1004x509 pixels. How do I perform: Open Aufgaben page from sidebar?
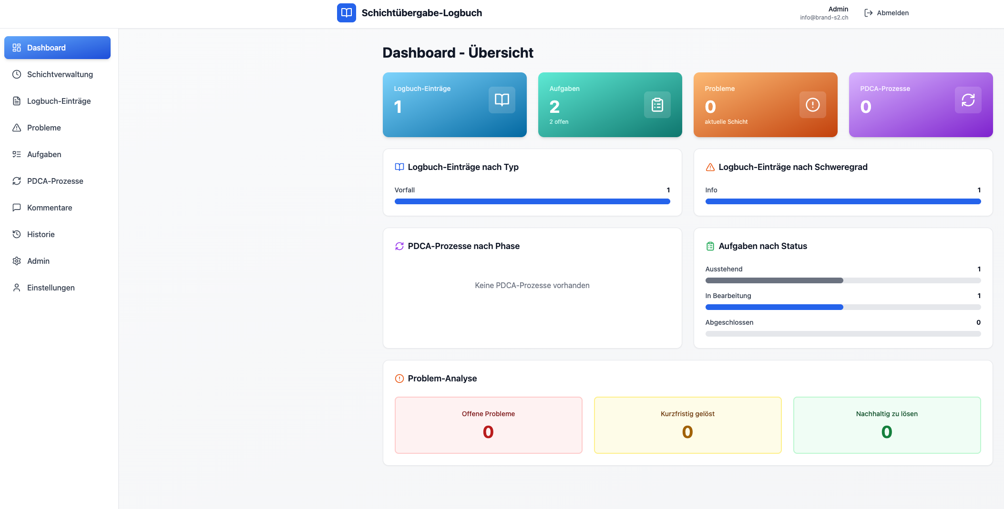(44, 154)
